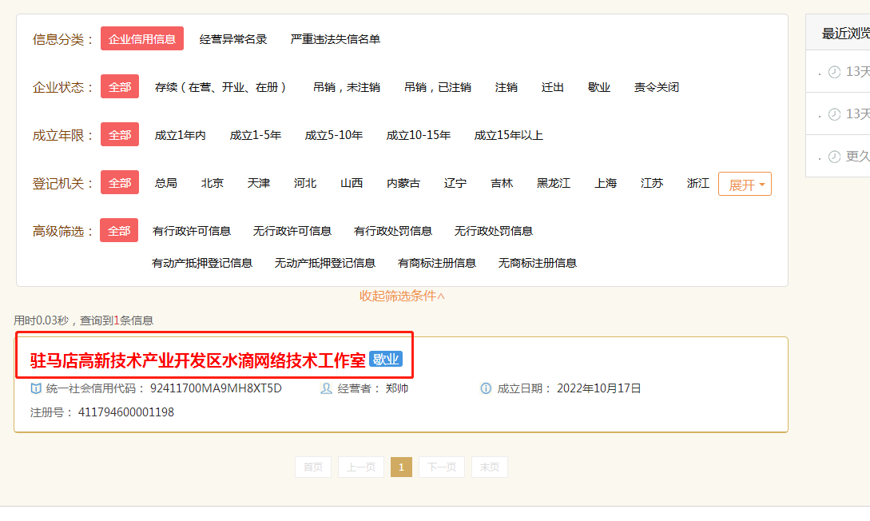This screenshot has height=521, width=870.
Task: Filter by 吊销，已注销 status
Action: (438, 87)
